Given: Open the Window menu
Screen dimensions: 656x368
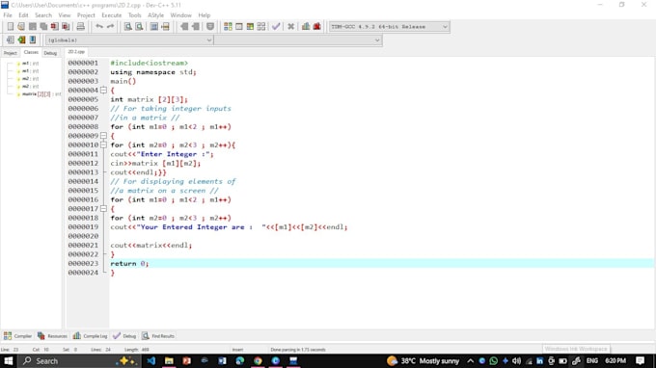Looking at the screenshot, I should pos(180,15).
